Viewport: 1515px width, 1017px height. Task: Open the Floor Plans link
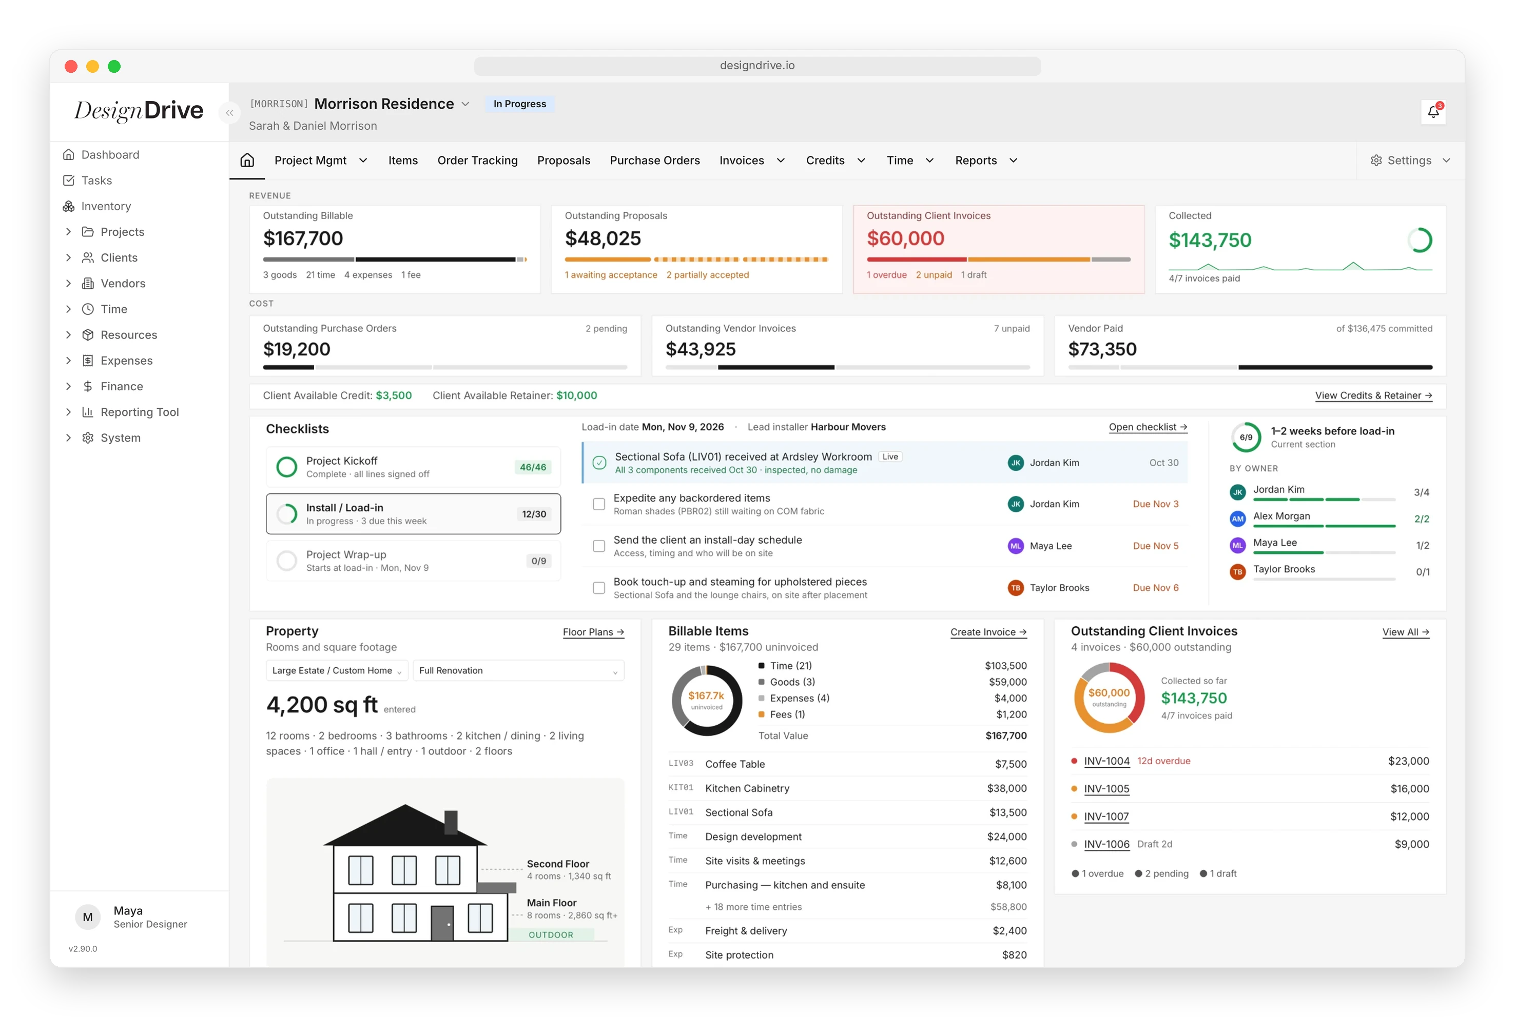coord(593,632)
